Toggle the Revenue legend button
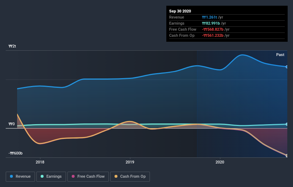Viewport: 293px width, 187px height. [20, 177]
